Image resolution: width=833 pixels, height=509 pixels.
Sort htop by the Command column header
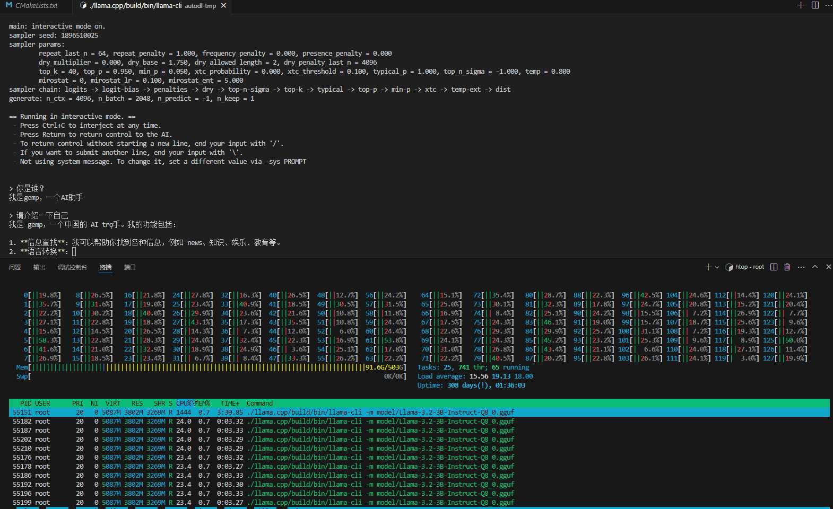click(x=259, y=403)
